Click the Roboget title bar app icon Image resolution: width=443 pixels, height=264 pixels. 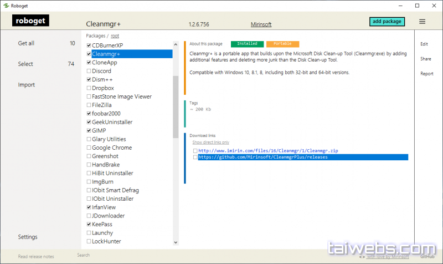pyautogui.click(x=6, y=6)
